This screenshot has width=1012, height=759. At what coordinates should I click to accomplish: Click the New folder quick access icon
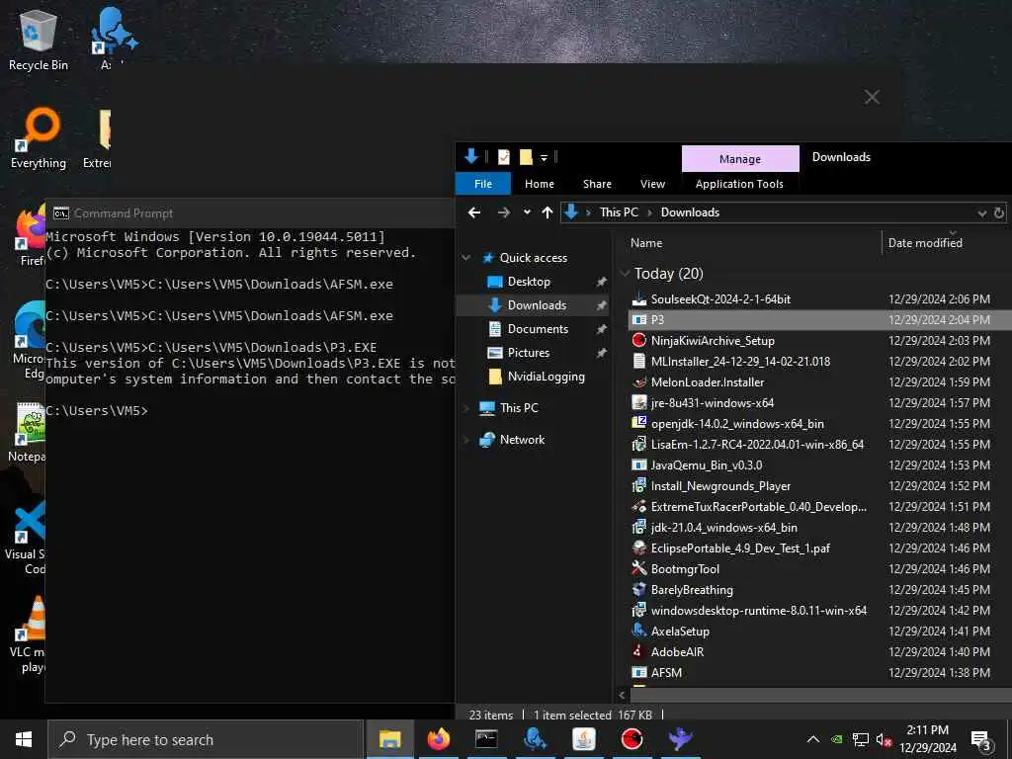pyautogui.click(x=526, y=157)
